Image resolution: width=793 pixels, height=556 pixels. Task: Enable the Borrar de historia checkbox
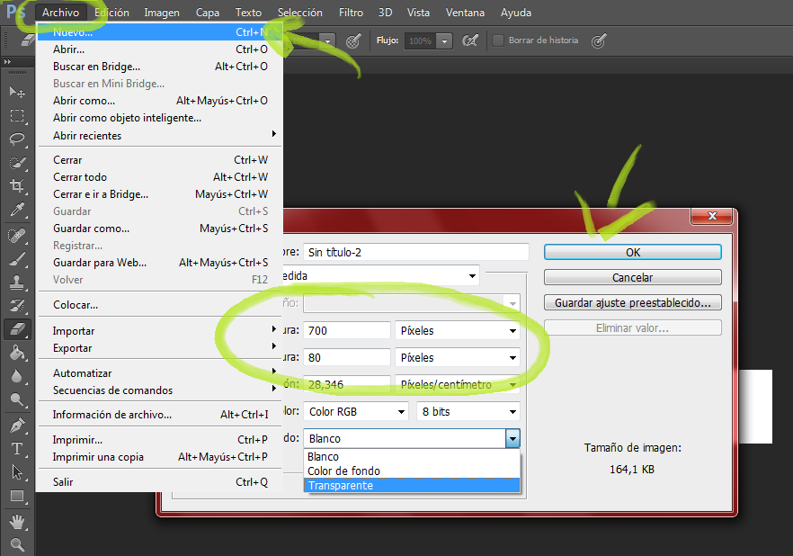pos(498,40)
